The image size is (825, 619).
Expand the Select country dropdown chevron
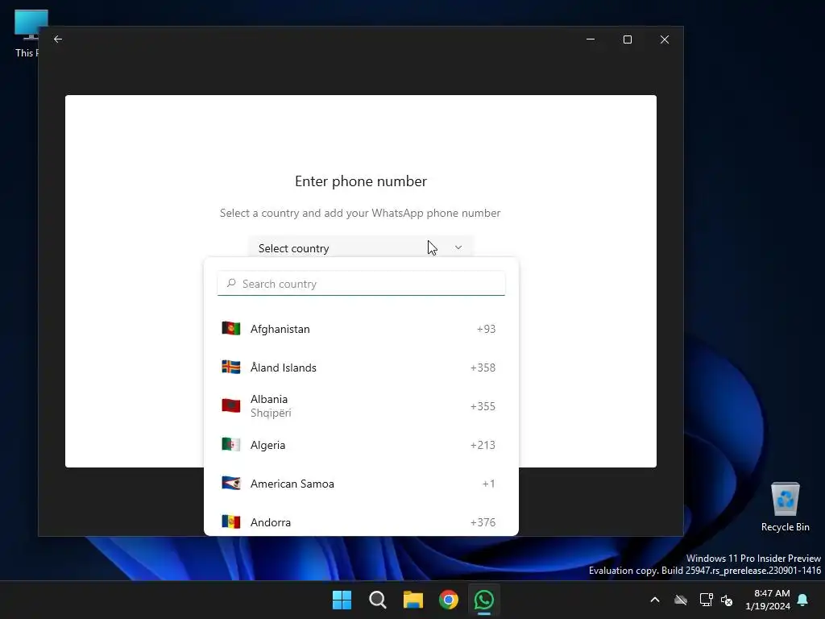click(458, 247)
